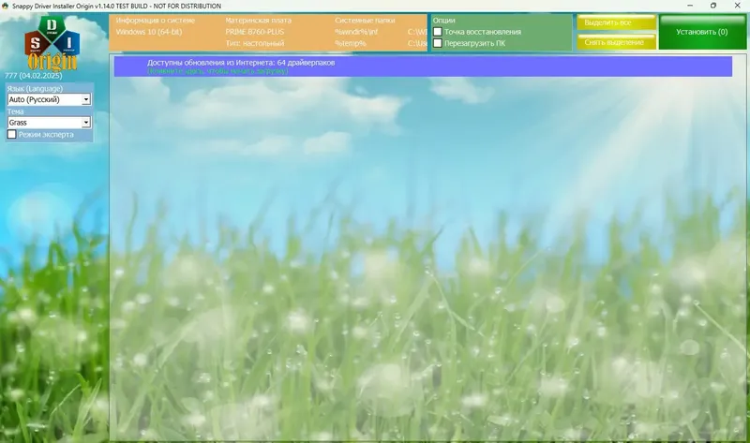Open the Язык (Language) dropdown
This screenshot has width=750, height=443.
pyautogui.click(x=49, y=99)
